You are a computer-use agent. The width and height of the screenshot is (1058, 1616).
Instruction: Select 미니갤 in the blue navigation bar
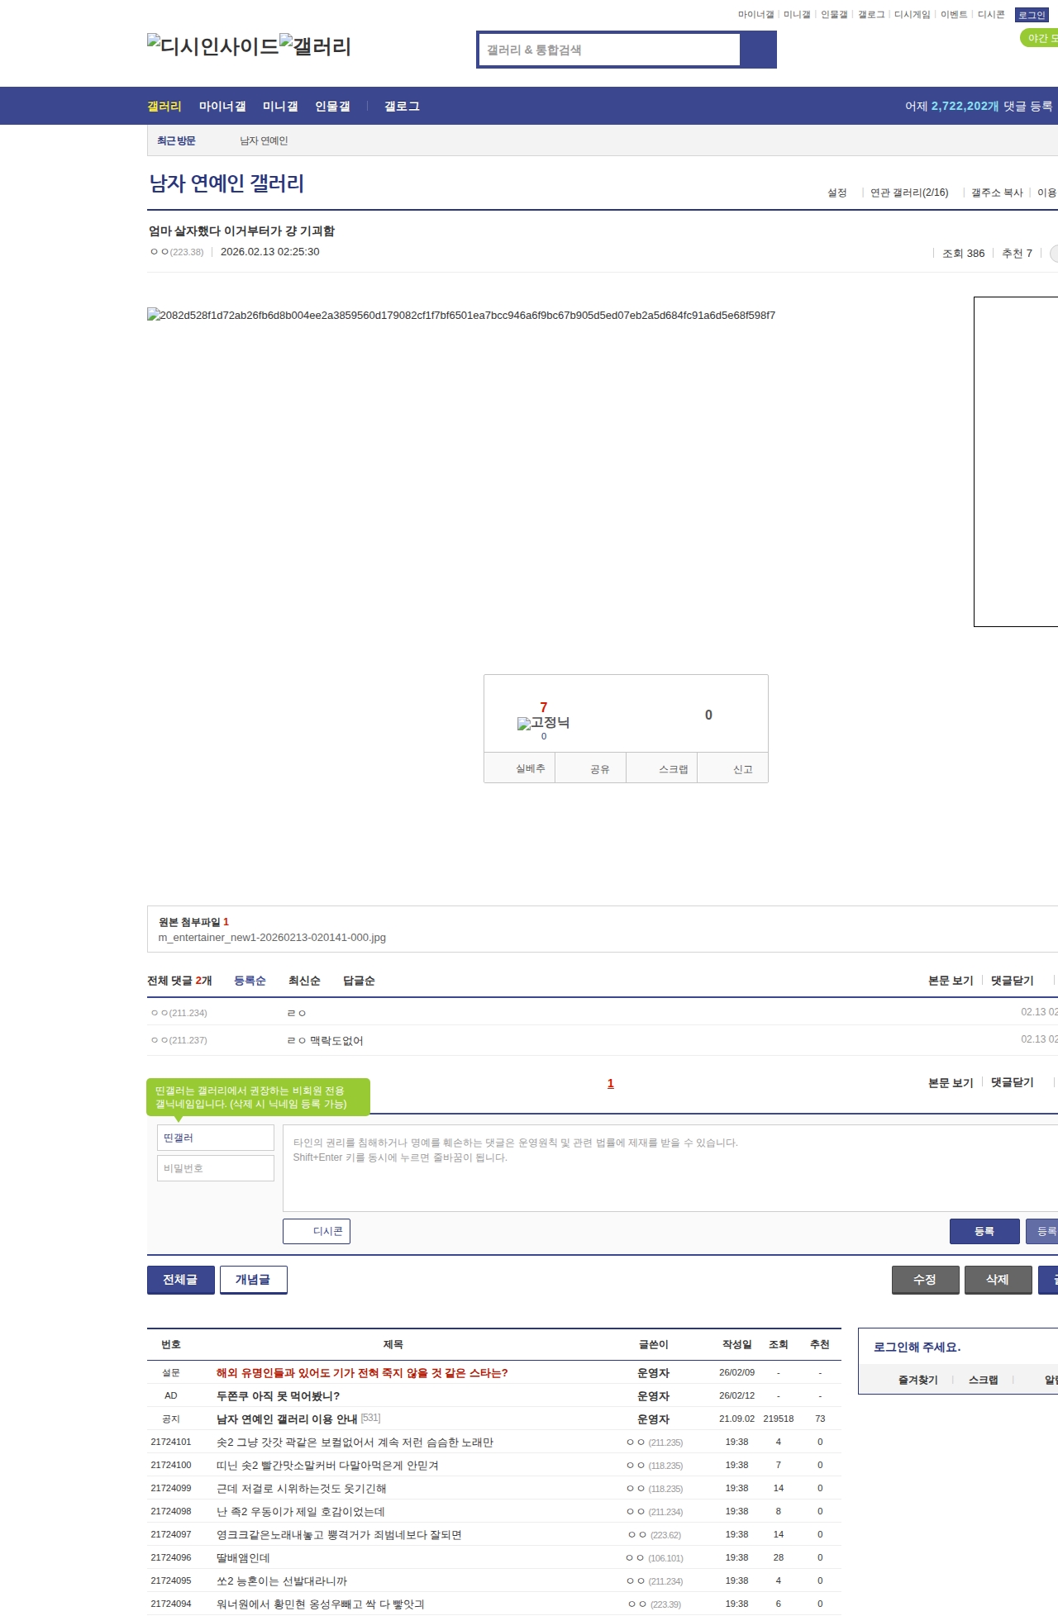(x=280, y=106)
